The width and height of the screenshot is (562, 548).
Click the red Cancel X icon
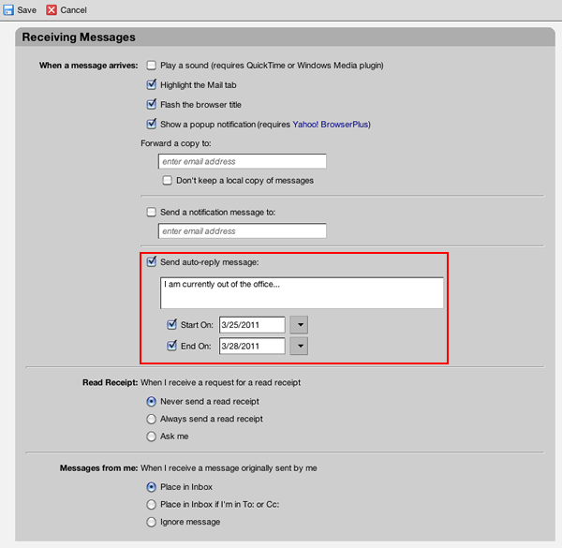[x=52, y=9]
